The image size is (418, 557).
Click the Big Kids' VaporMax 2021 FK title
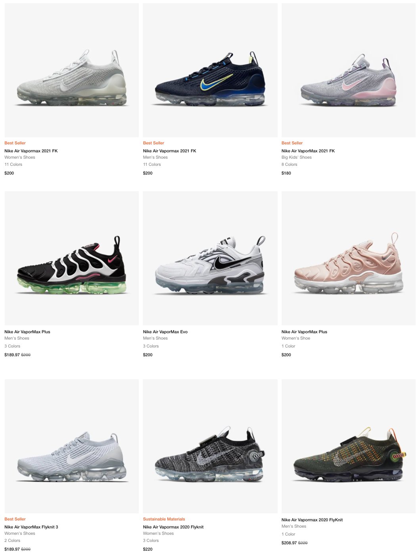[x=308, y=151]
